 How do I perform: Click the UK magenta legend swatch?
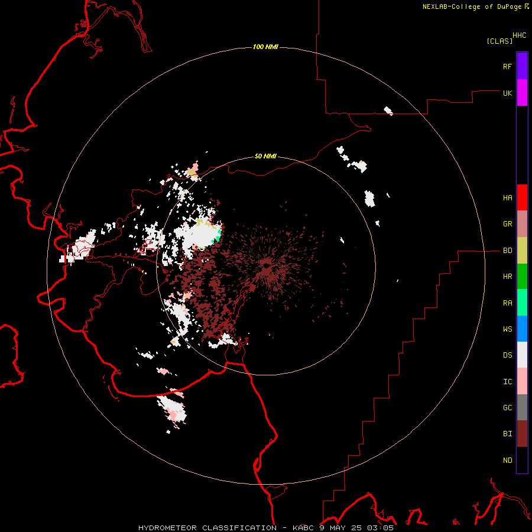(522, 93)
